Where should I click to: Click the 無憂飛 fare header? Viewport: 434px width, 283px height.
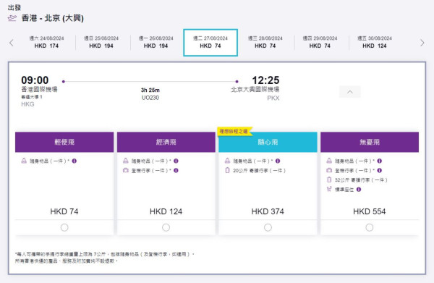[370, 142]
